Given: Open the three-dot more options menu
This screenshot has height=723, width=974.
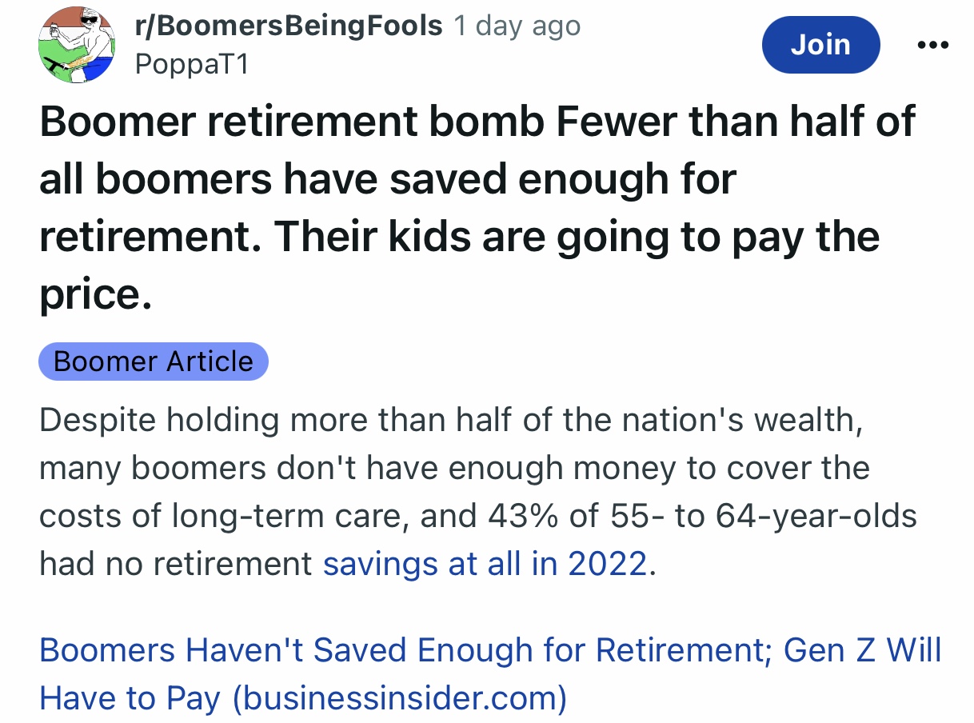Looking at the screenshot, I should [x=932, y=45].
